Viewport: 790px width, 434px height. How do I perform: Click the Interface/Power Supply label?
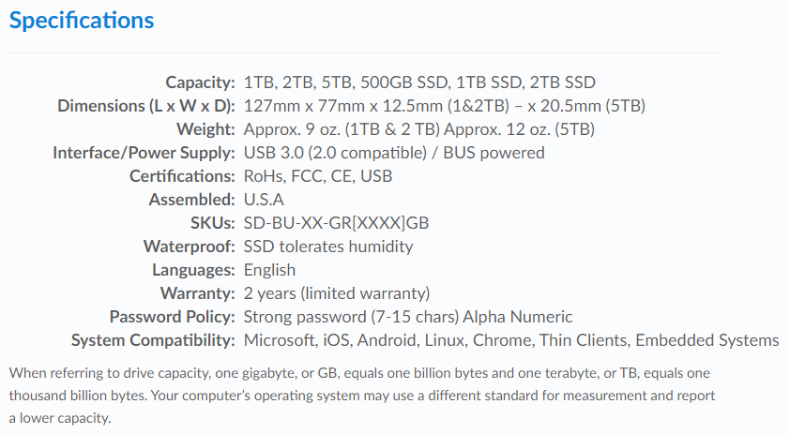click(144, 153)
